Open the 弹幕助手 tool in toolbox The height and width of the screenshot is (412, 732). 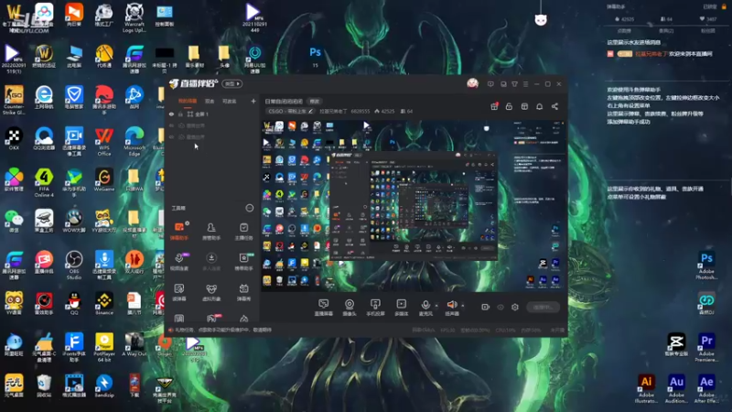click(179, 232)
